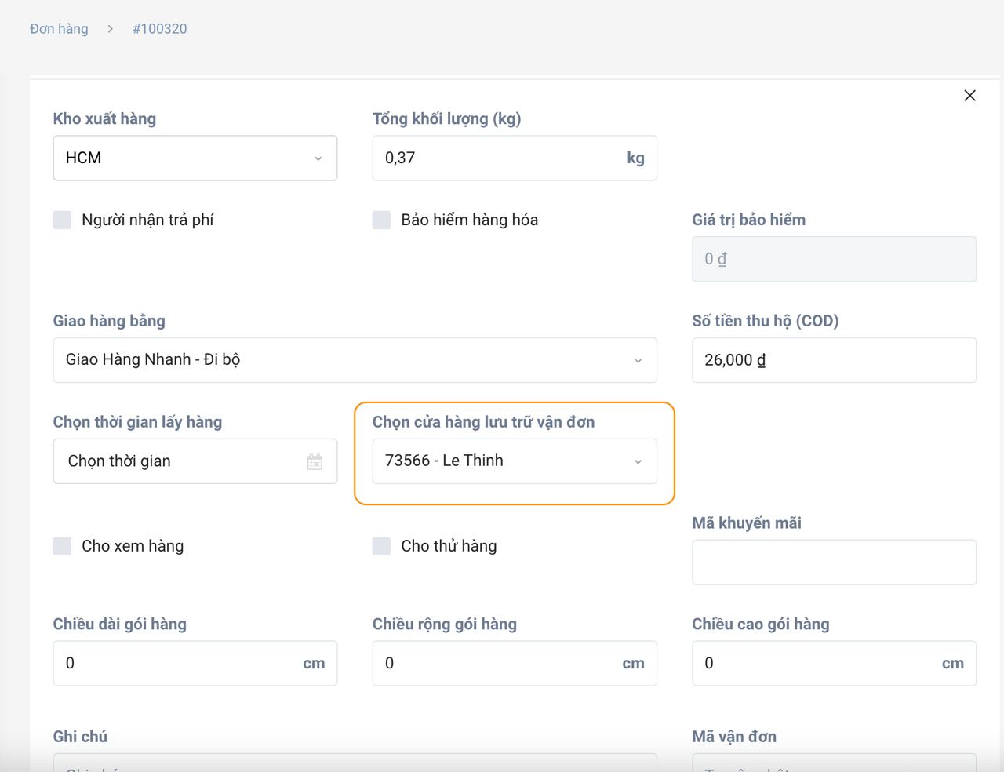Open the Kho xuất hàng HCM dropdown
This screenshot has height=772, width=1004.
[x=195, y=158]
